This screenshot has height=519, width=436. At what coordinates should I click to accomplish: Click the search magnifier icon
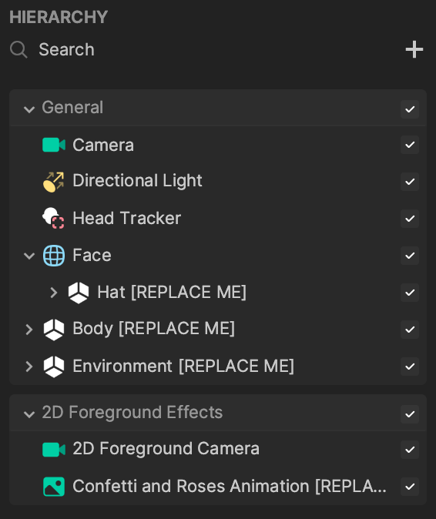pos(18,50)
